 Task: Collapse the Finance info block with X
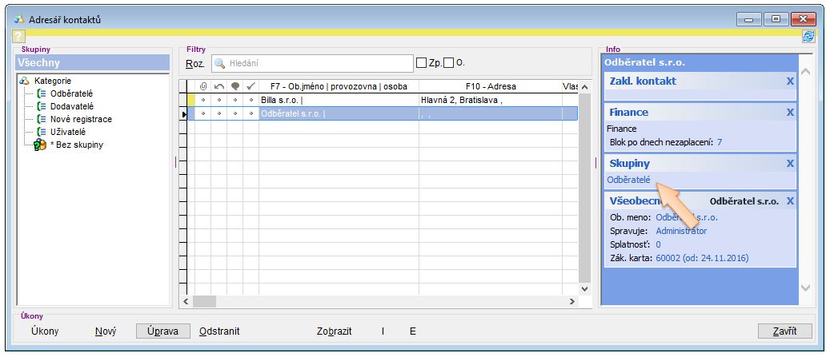pos(790,113)
